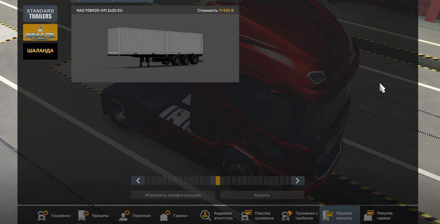Go to next trailer with right arrow
This screenshot has width=440, height=224.
click(297, 181)
